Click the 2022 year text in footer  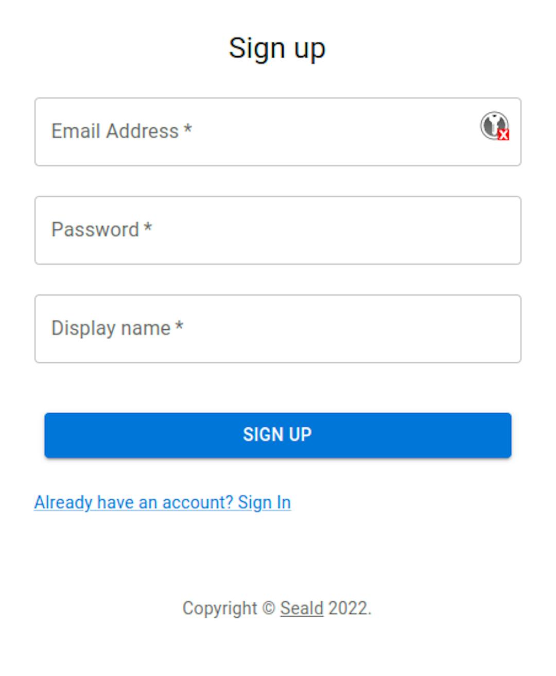350,608
